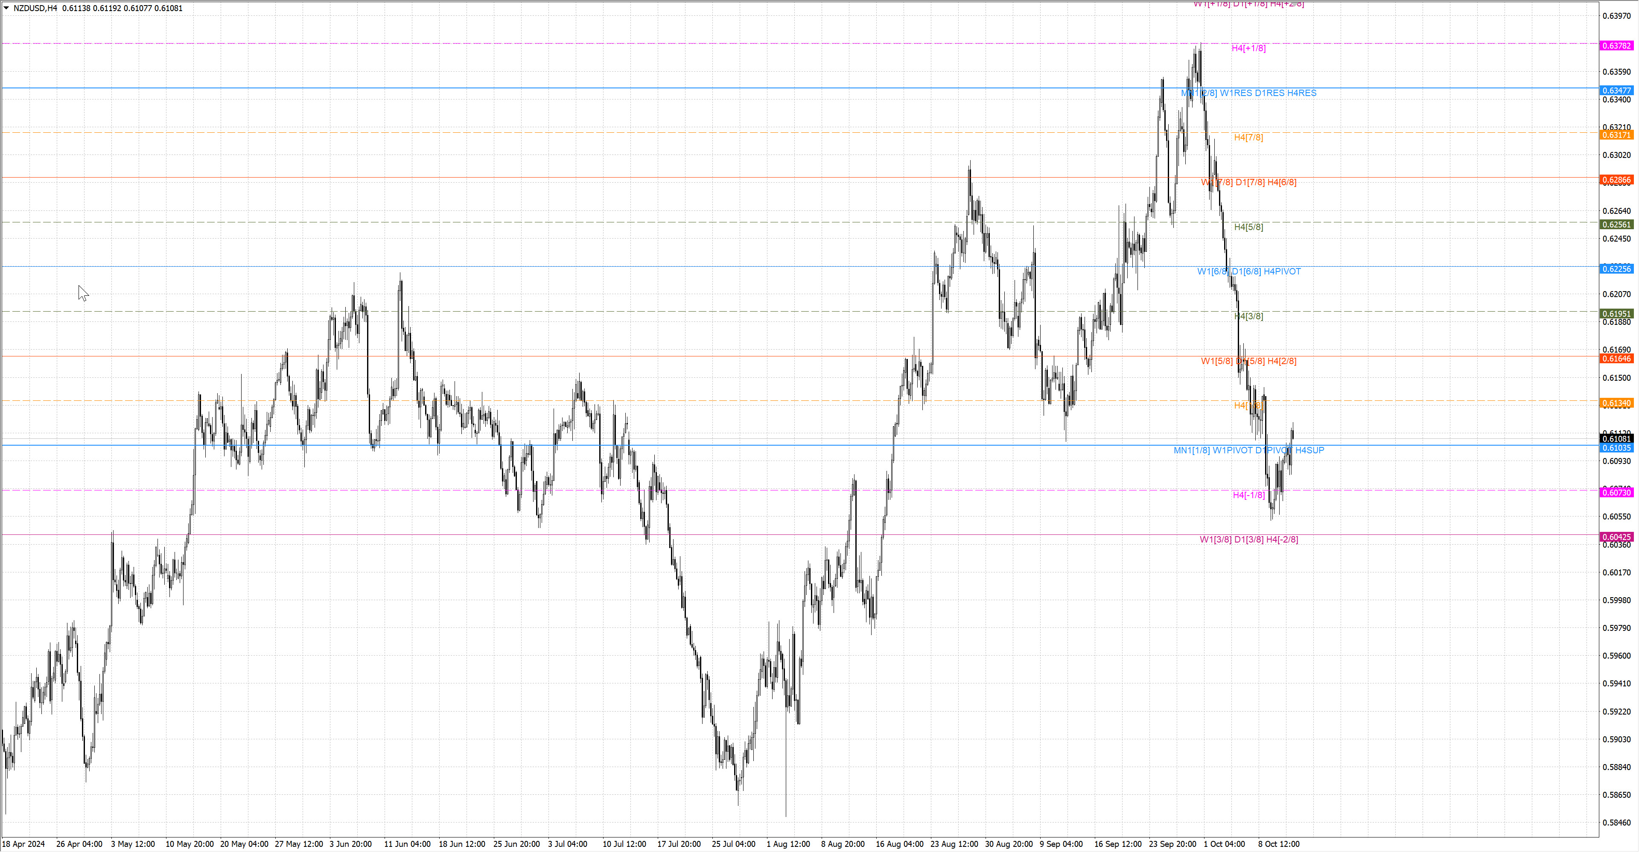Click the magenta 0.63782 price tag
The width and height of the screenshot is (1639, 852).
pos(1616,46)
